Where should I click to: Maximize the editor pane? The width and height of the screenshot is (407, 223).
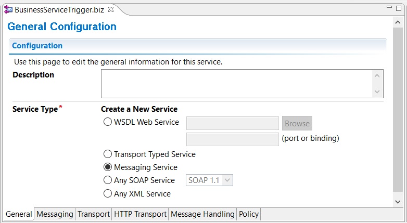[x=399, y=8]
